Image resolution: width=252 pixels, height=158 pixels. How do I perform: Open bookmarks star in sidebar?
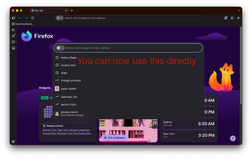click(x=13, y=30)
